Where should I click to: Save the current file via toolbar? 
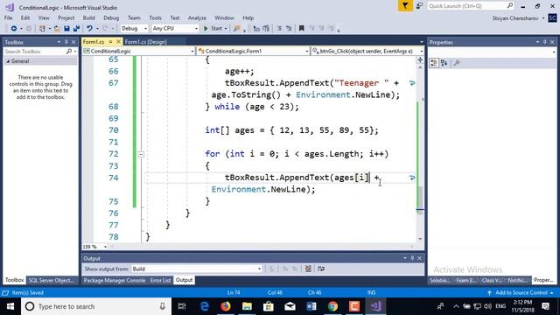66,28
